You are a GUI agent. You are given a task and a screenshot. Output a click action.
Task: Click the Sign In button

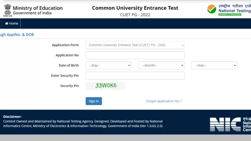[x=94, y=101]
